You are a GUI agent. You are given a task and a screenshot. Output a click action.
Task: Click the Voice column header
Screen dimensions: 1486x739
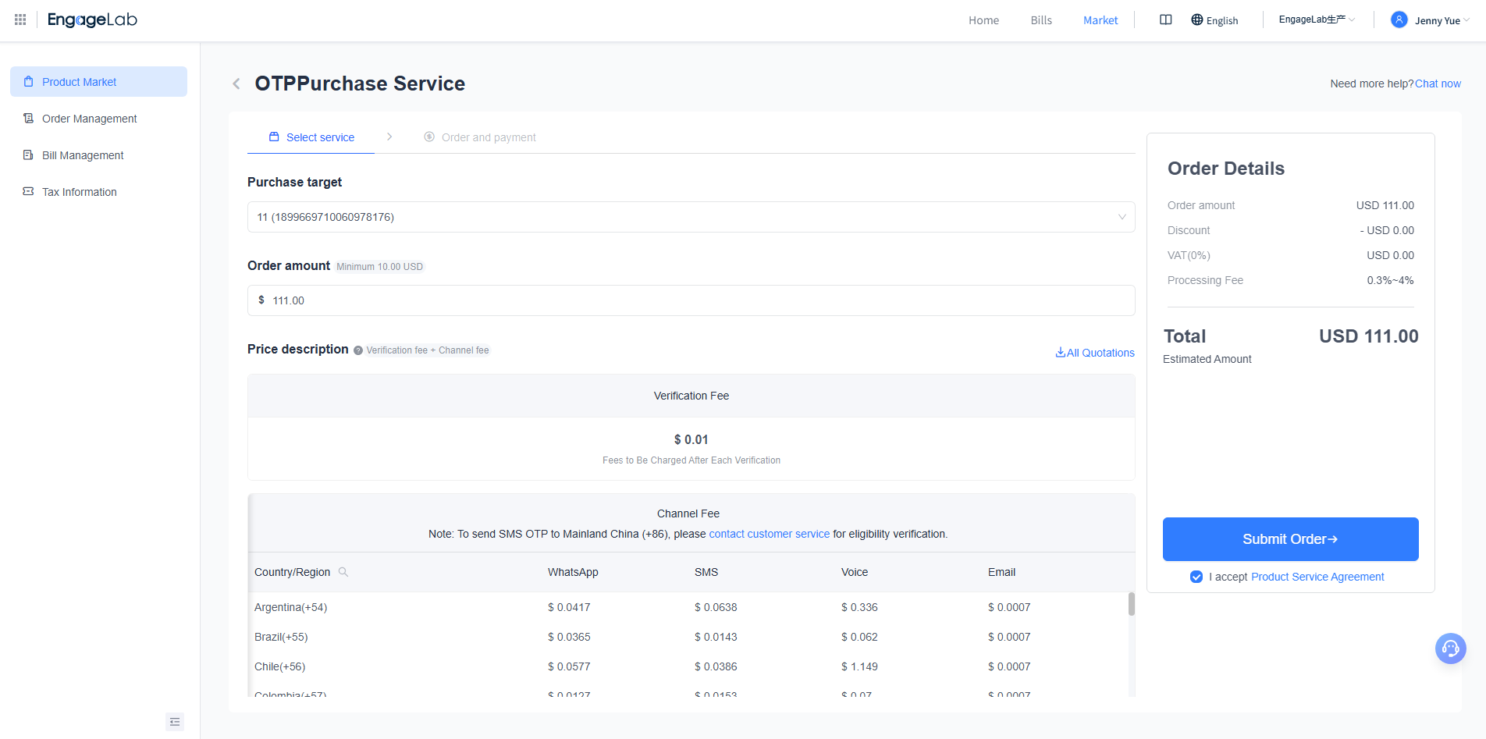(855, 572)
